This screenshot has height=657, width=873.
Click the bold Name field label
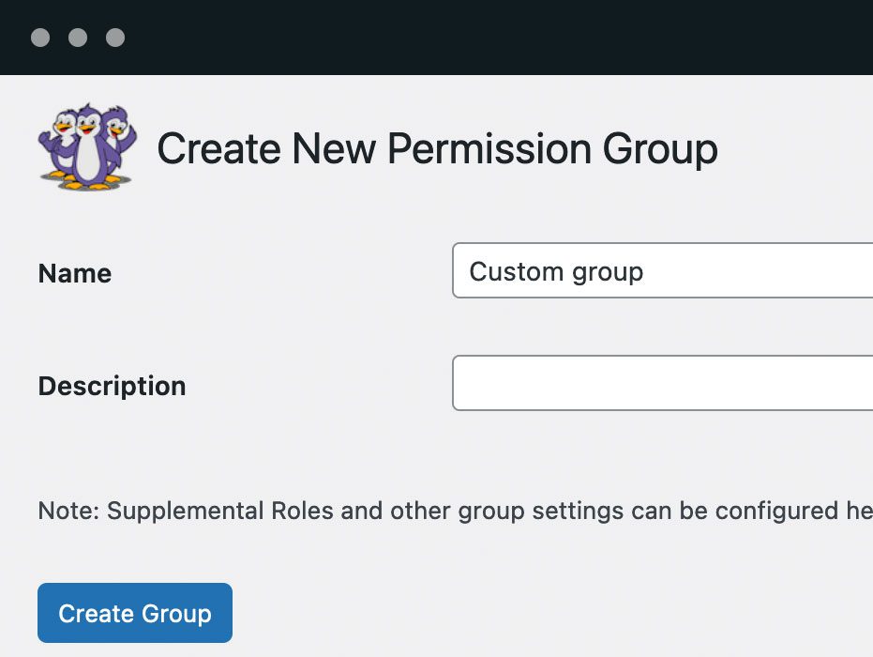[x=75, y=273]
